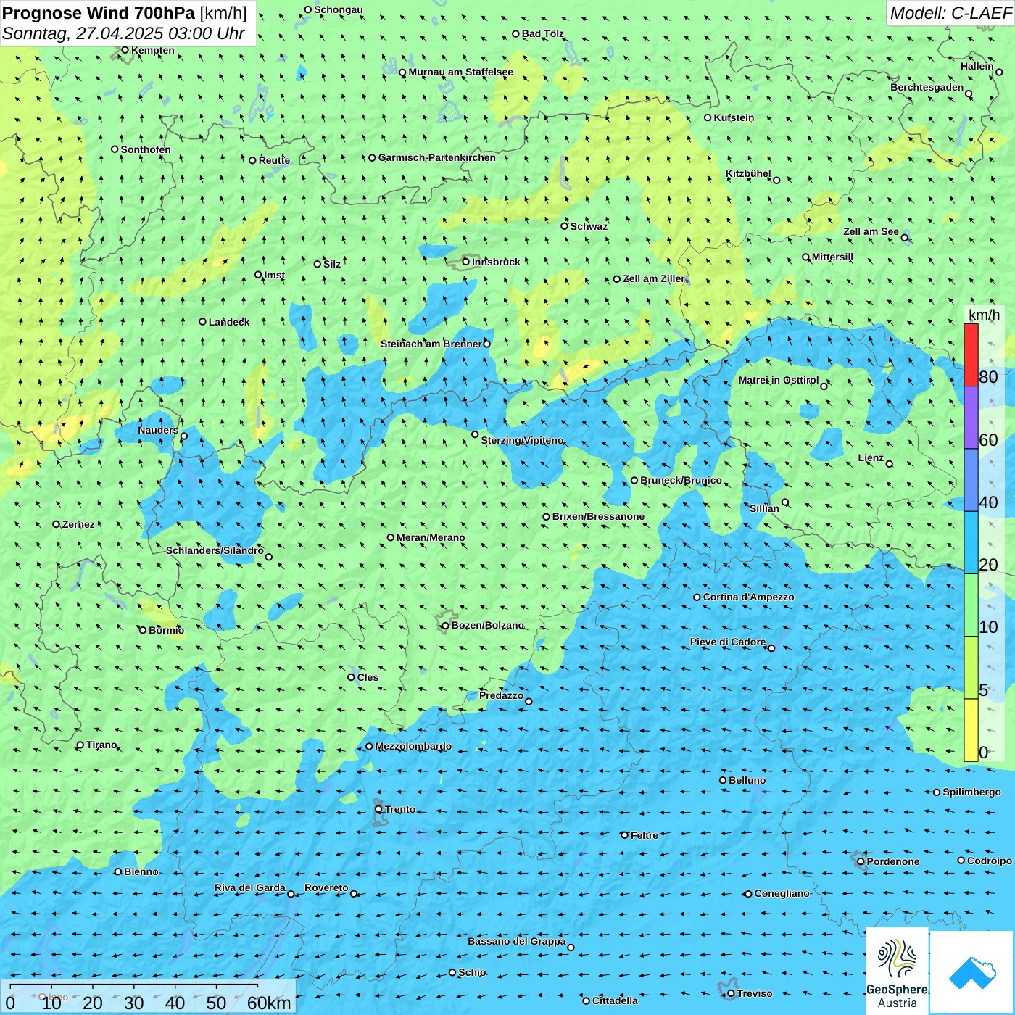Click the red 80 km/h legend swatch
1015x1015 pixels.
click(971, 355)
